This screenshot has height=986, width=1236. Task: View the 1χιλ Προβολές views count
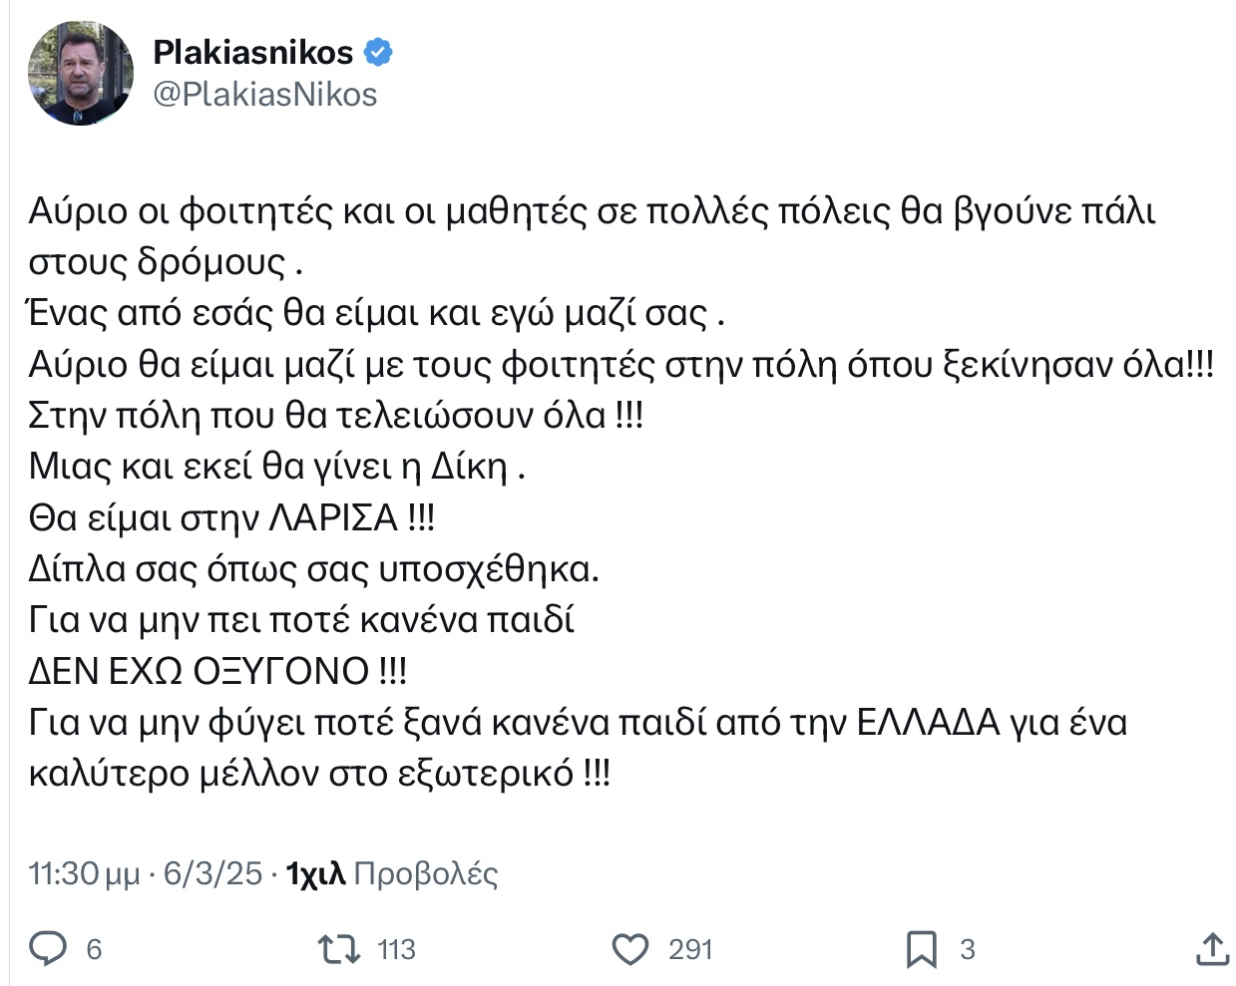click(x=392, y=874)
